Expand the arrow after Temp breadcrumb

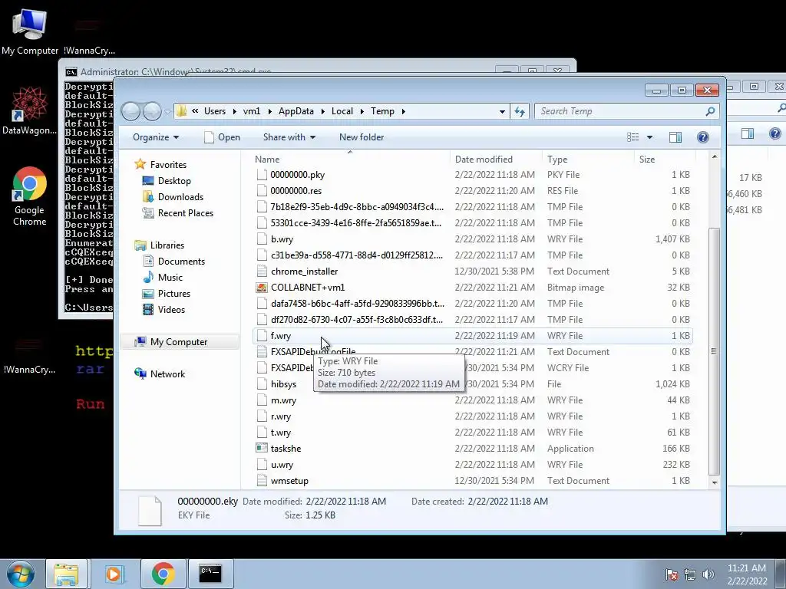pyautogui.click(x=404, y=111)
